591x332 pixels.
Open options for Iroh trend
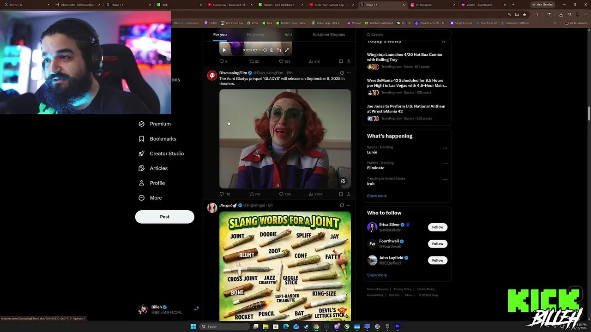[445, 179]
